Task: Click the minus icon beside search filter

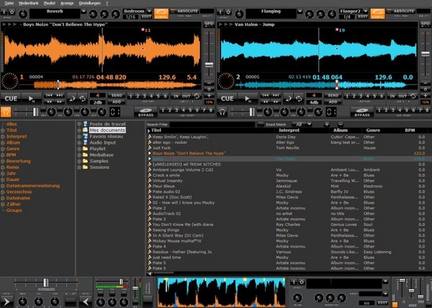Action: pyautogui.click(x=341, y=124)
